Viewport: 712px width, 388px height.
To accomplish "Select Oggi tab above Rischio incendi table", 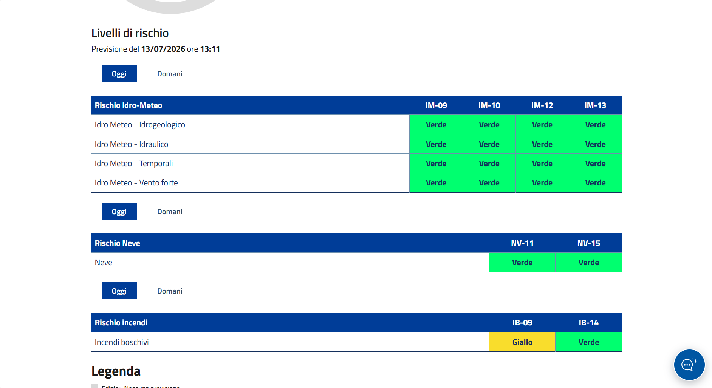I will [x=119, y=291].
